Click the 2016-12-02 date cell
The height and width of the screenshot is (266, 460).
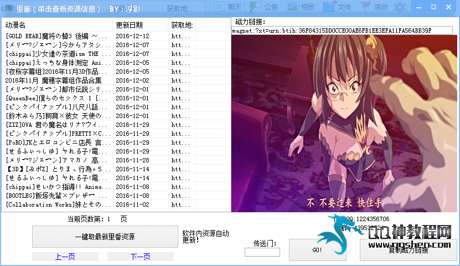[133, 80]
